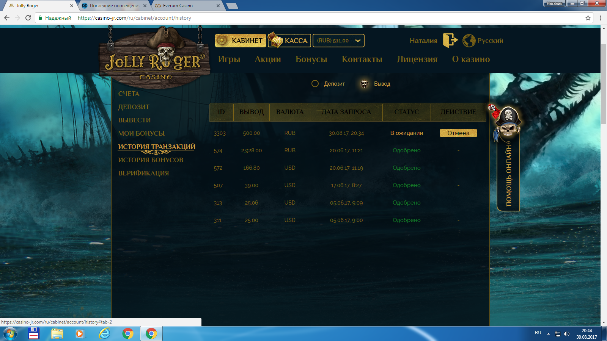Image resolution: width=607 pixels, height=341 pixels.
Task: Open Chrome menu with three dots
Action: [600, 18]
